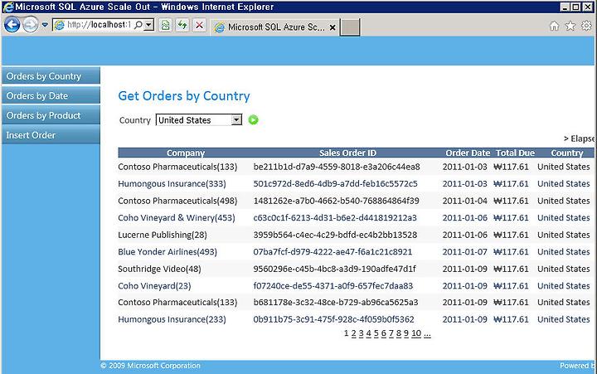
Task: Open Orders by Date menu item
Action: (51, 95)
